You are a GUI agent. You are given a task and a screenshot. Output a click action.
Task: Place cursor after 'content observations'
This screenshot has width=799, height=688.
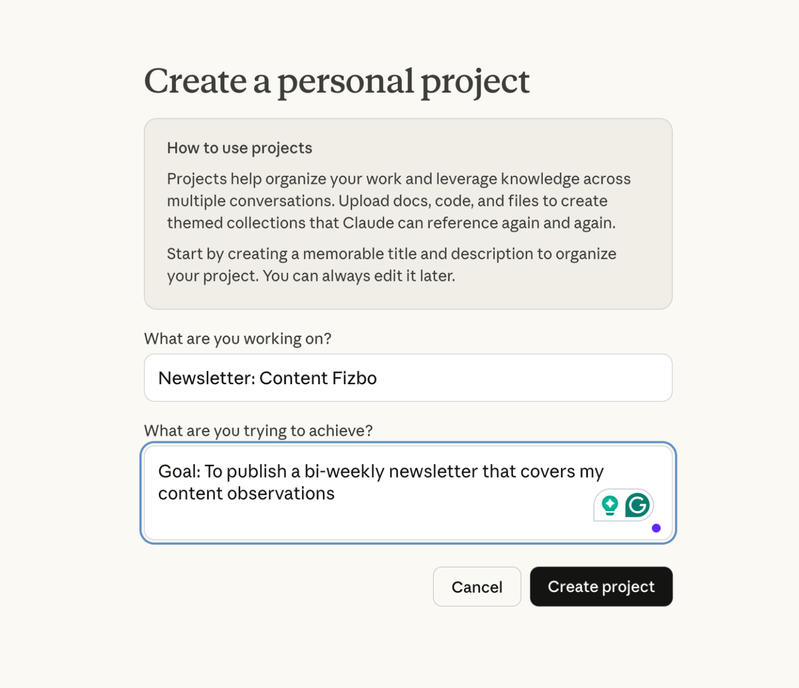click(x=336, y=493)
